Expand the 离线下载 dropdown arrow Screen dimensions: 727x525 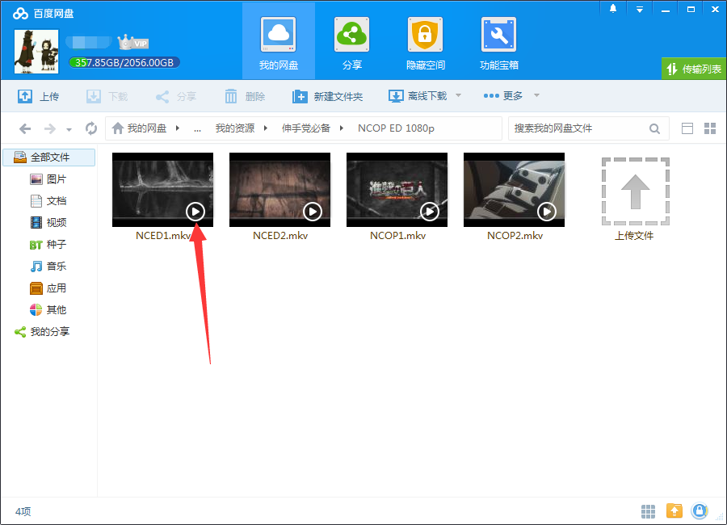pos(458,95)
